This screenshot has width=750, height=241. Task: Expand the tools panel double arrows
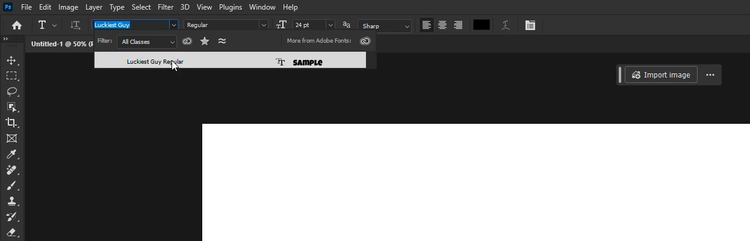(5, 39)
